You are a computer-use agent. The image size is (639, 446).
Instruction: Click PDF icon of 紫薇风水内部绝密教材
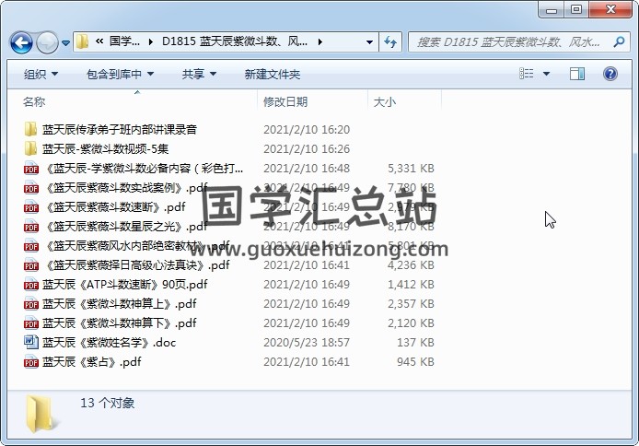coord(31,246)
